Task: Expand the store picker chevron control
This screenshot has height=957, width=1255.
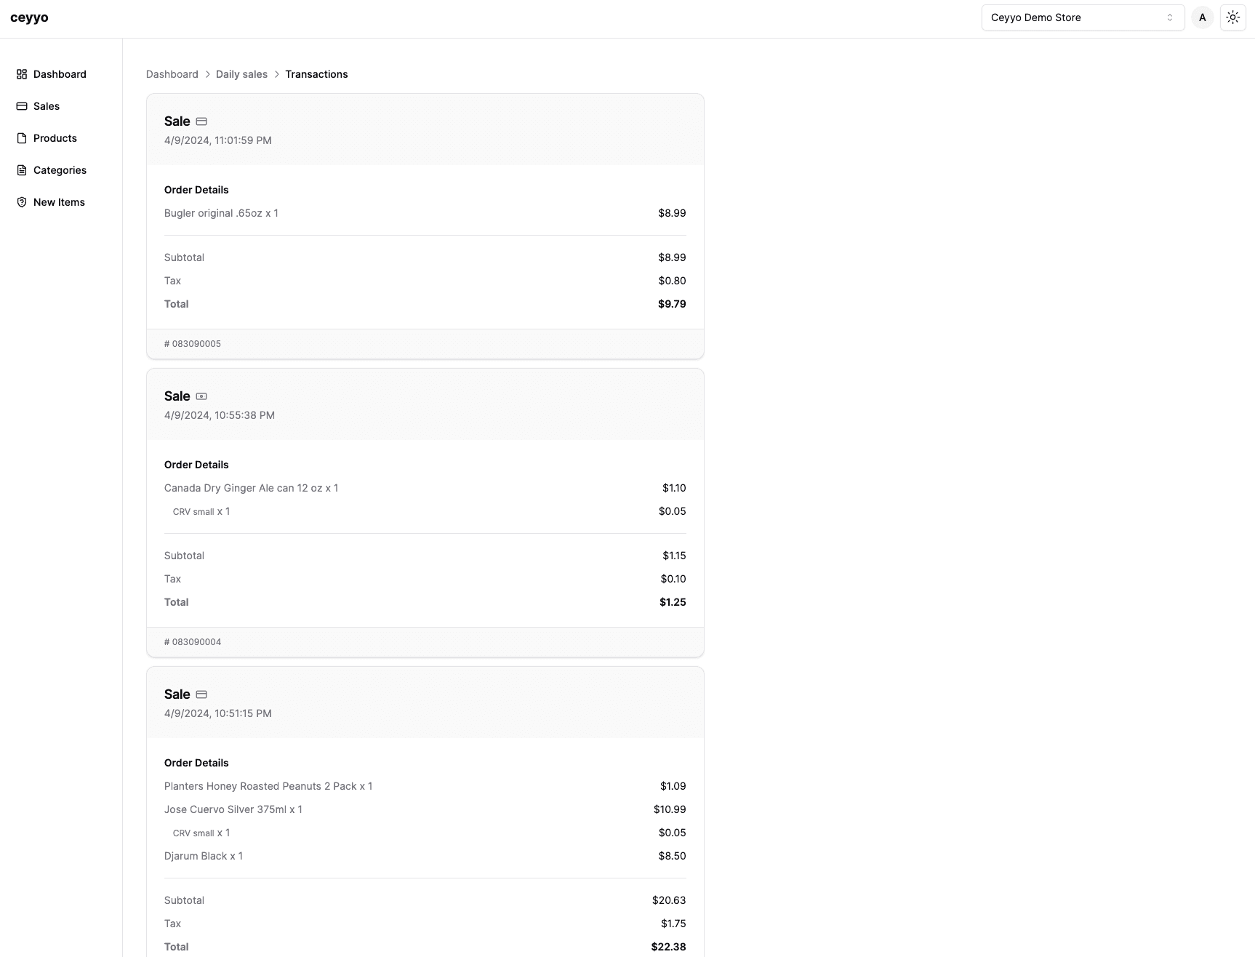Action: (x=1169, y=17)
